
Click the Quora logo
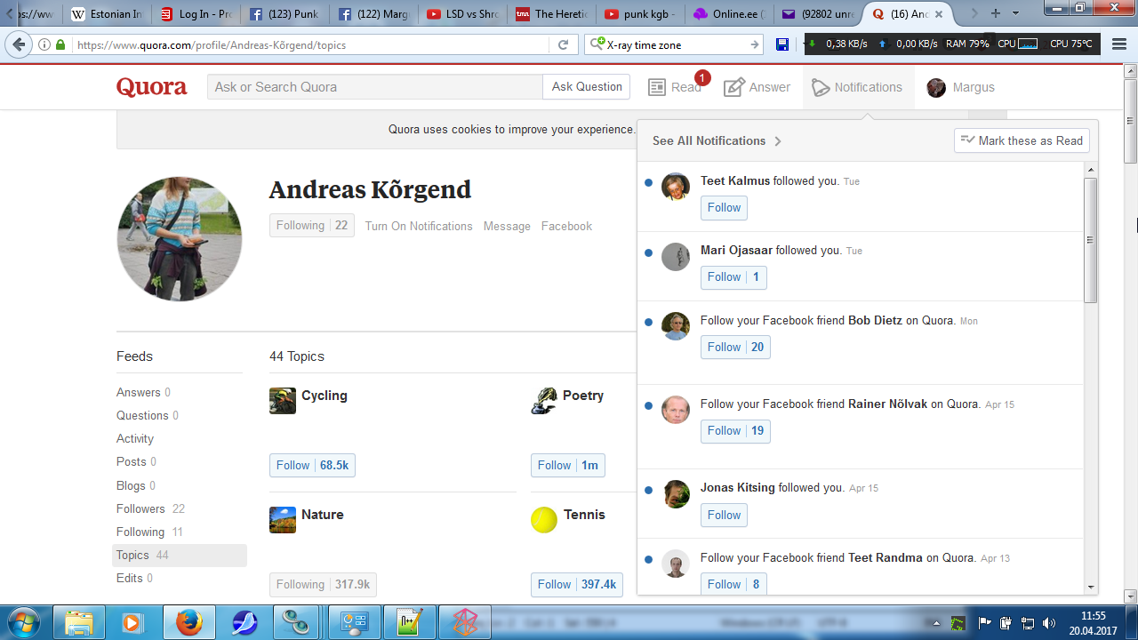pyautogui.click(x=152, y=87)
